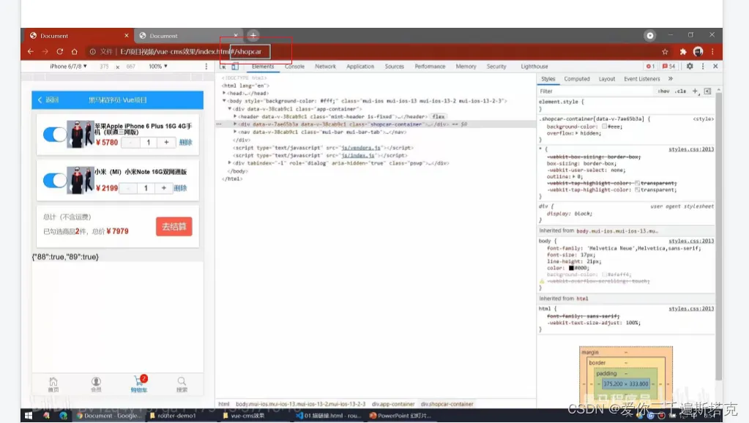The height and width of the screenshot is (423, 749).
Task: Click the flex badge on header node
Action: click(438, 116)
